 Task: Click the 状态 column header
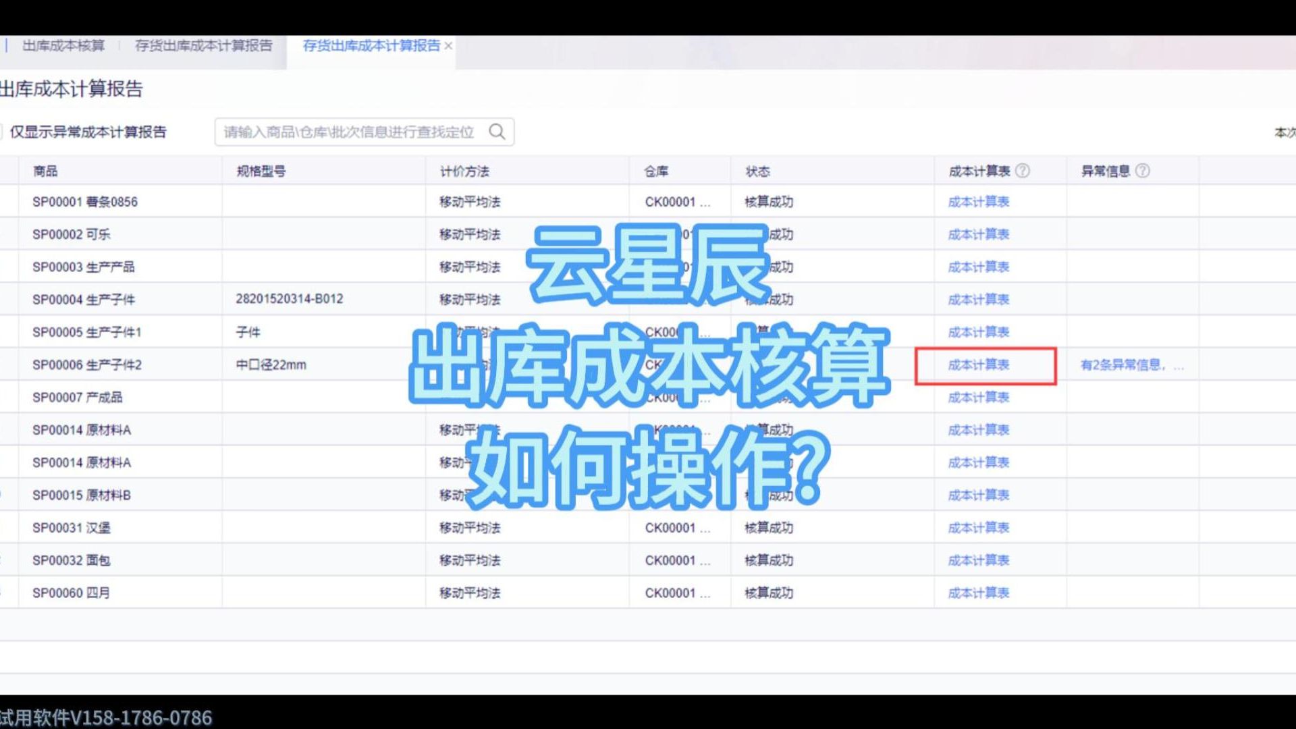(757, 171)
